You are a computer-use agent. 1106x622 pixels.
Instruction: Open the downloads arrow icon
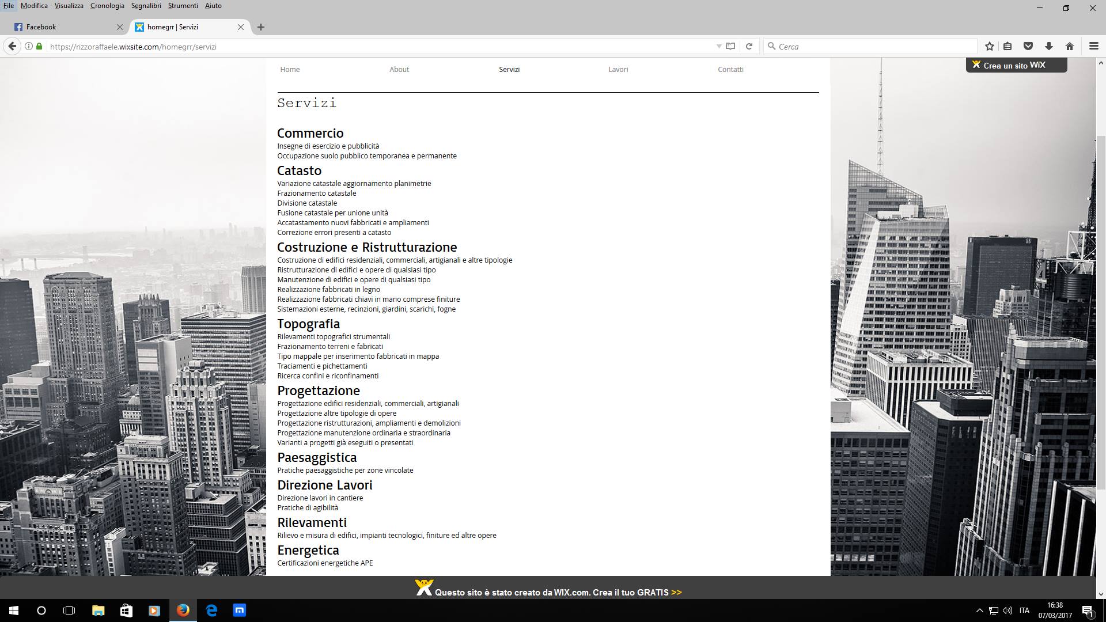(x=1049, y=47)
